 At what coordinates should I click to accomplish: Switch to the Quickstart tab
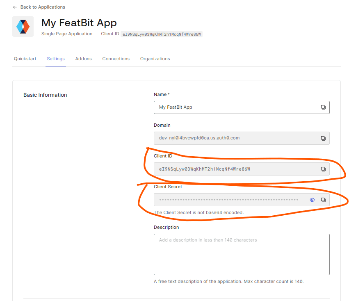click(25, 59)
